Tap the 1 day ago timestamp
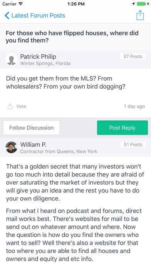The width and height of the screenshot is (151, 268). pyautogui.click(x=134, y=106)
